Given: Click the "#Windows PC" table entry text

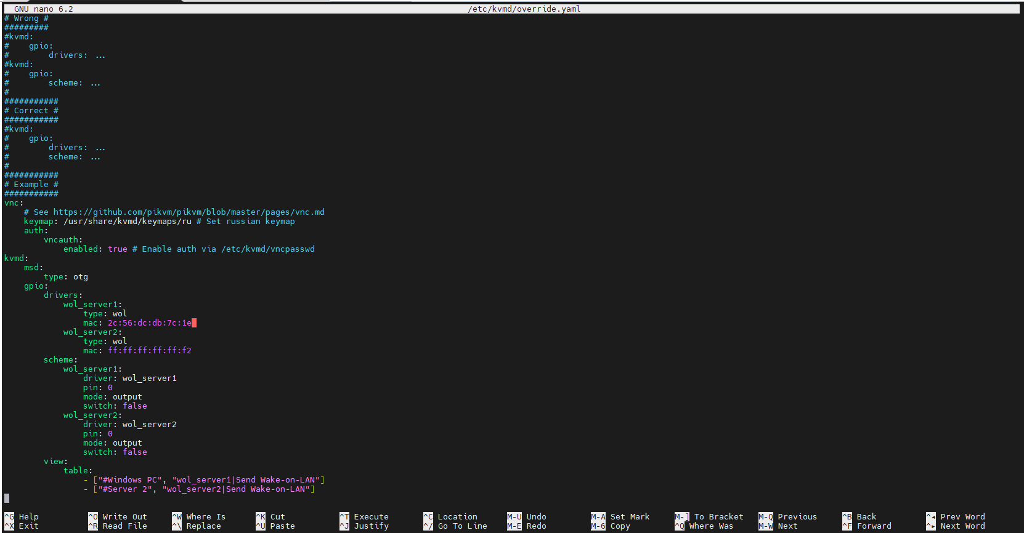Looking at the screenshot, I should coord(129,480).
